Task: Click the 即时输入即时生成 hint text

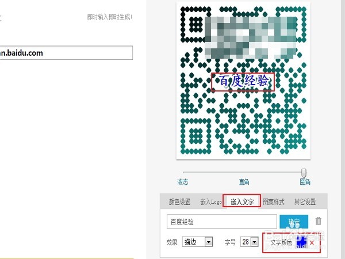Action: [110, 17]
